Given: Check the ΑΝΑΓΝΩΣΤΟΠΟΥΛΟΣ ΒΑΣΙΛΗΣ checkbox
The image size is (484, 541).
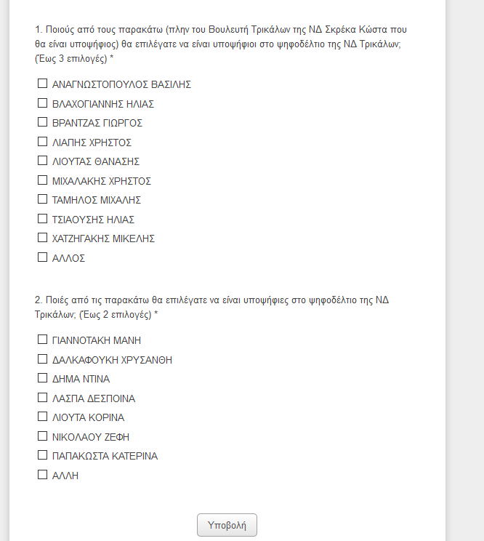Looking at the screenshot, I should coord(42,84).
